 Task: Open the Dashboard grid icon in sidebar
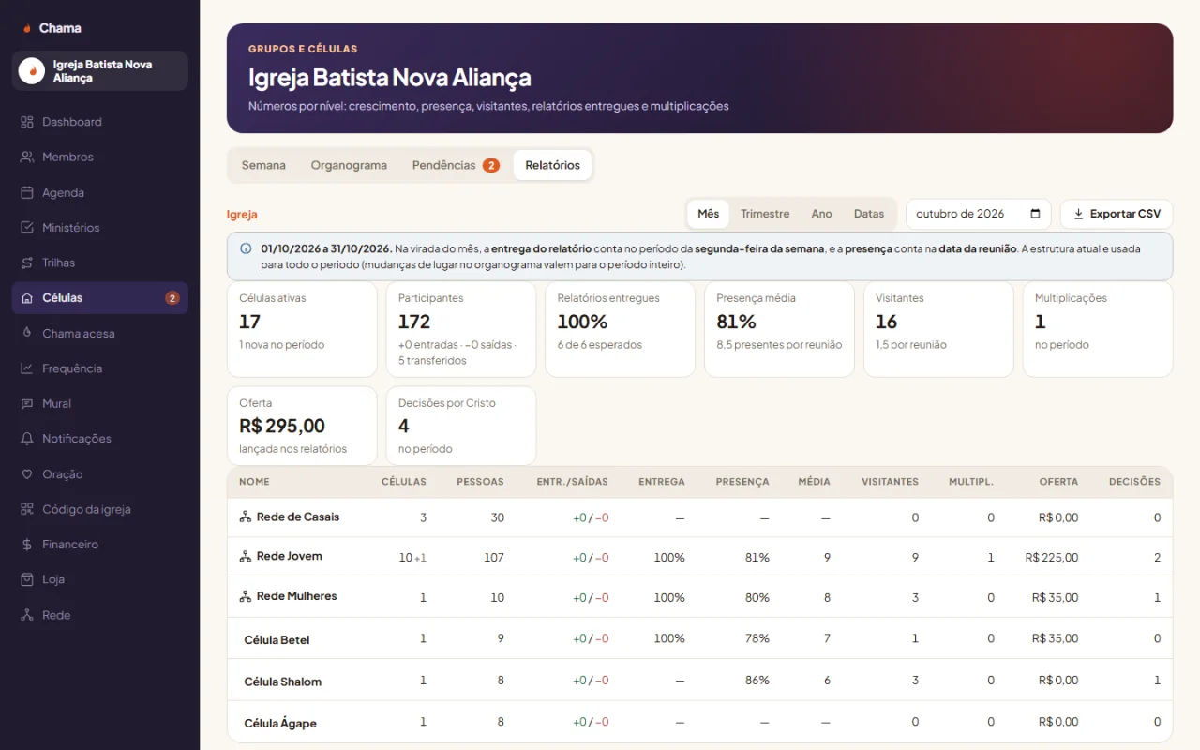(x=26, y=122)
